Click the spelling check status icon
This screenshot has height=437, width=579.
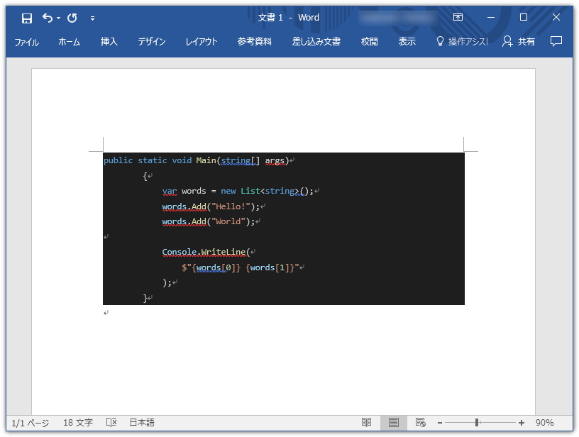click(111, 422)
